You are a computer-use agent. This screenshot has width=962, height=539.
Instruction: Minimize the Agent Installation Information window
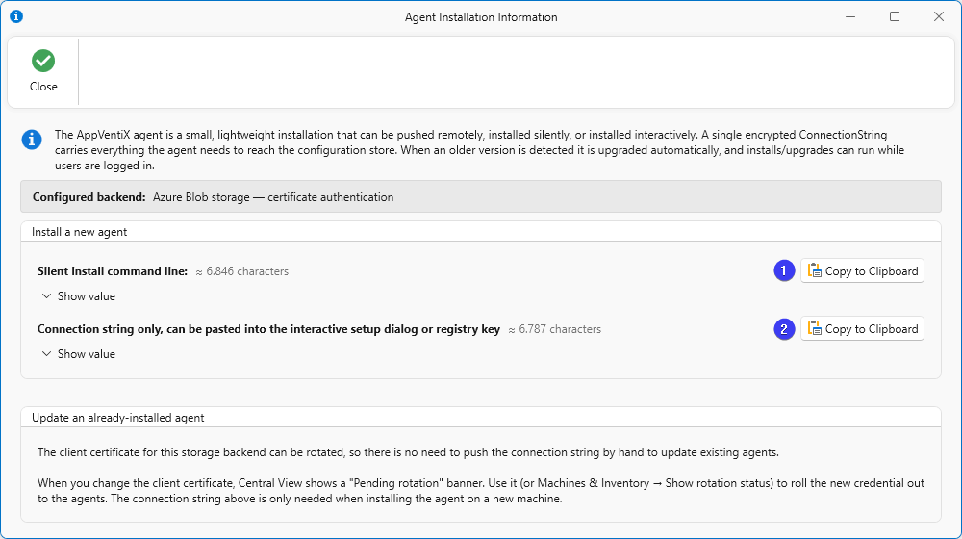click(850, 16)
